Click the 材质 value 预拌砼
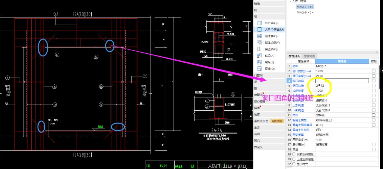Image resolution: width=383 pixels, height=169 pixels. click(342, 115)
